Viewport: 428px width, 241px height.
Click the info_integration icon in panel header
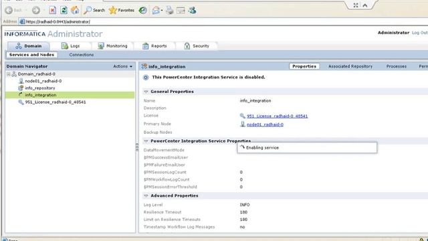point(144,66)
